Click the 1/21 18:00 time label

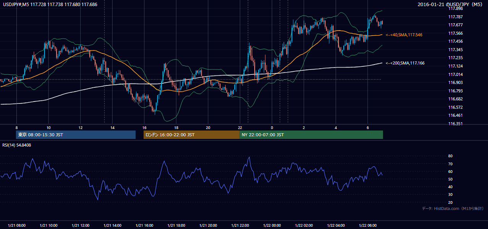point(176,225)
